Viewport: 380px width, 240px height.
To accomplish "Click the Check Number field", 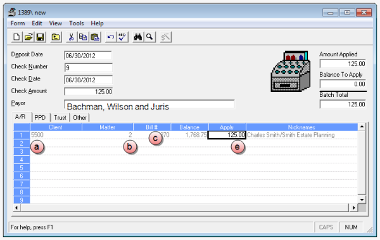I will (x=89, y=68).
